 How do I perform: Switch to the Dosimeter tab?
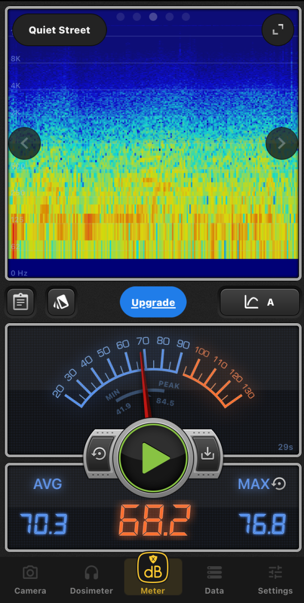[x=91, y=580]
